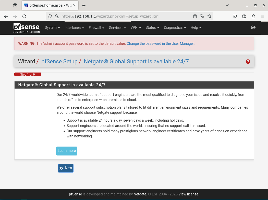The height and width of the screenshot is (200, 268).
Task: Expand the System menu
Action: [52, 27]
